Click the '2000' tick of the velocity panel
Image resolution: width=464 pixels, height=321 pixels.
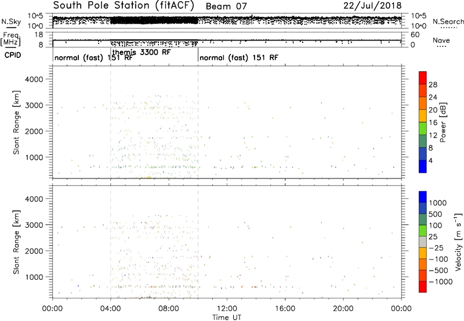tap(34, 251)
